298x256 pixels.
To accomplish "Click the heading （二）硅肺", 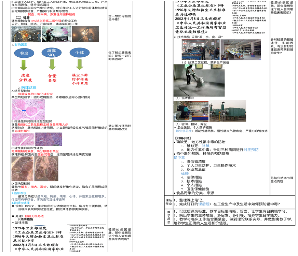I will 23,18.
